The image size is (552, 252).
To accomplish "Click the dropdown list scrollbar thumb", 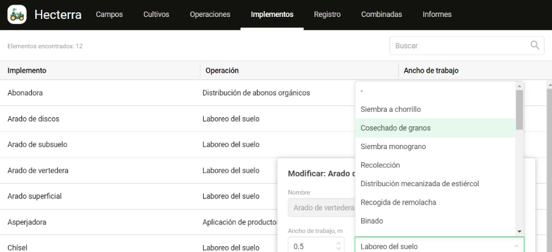I will [519, 109].
